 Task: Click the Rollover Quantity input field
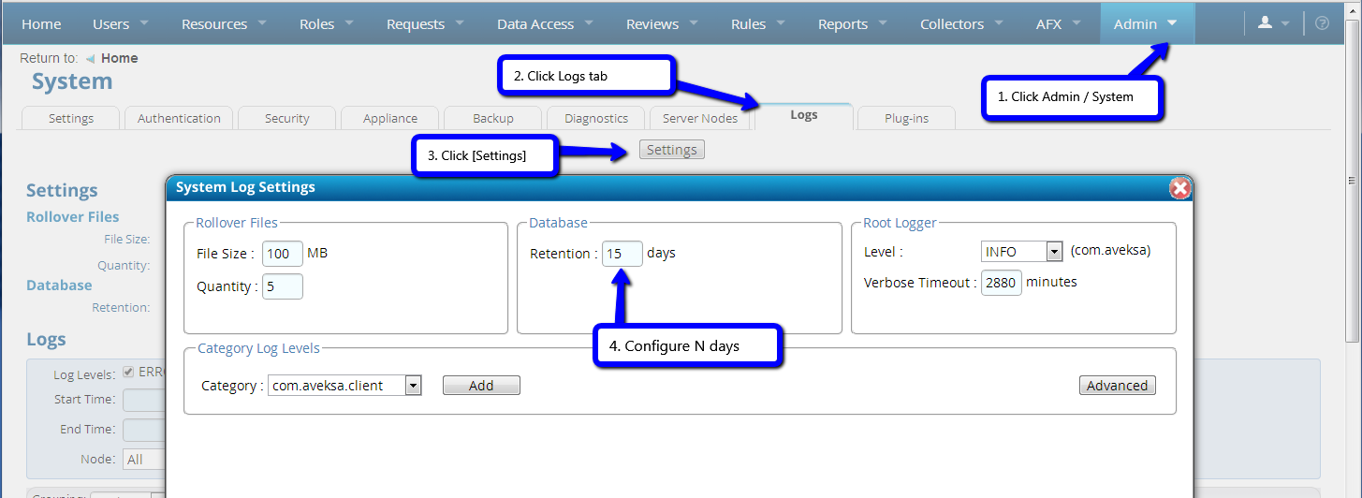point(282,286)
